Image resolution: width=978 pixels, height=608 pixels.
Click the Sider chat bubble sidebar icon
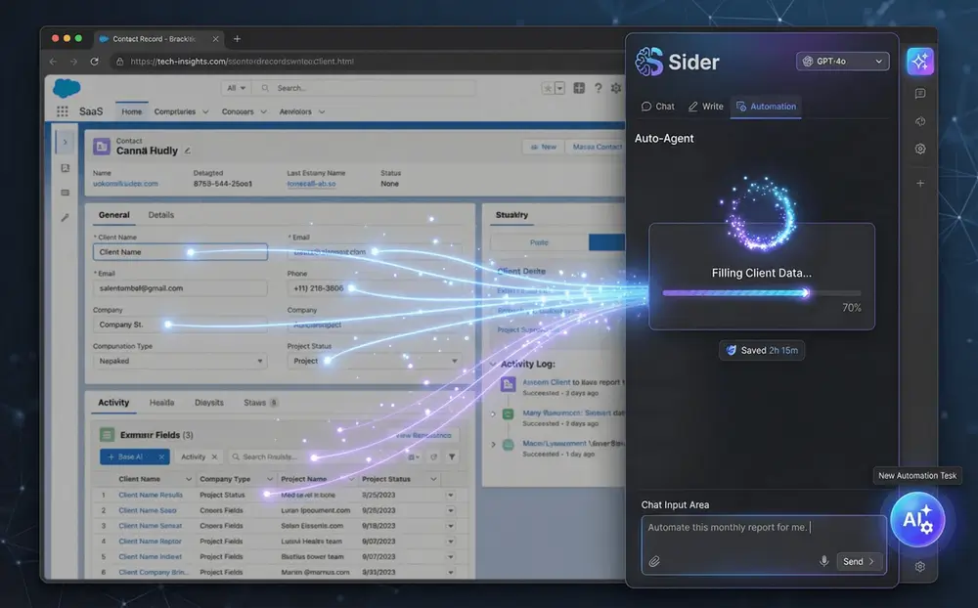[x=920, y=94]
